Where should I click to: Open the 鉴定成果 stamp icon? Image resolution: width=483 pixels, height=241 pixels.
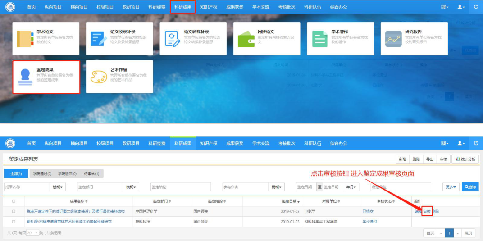pyautogui.click(x=25, y=77)
